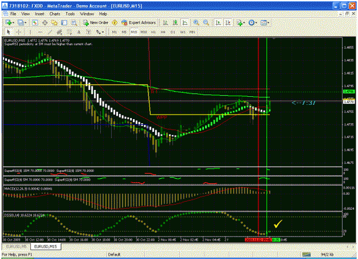Image resolution: width=358 pixels, height=259 pixels.
Task: Expand the Periods clock dropdown arrow
Action: [x=256, y=22]
